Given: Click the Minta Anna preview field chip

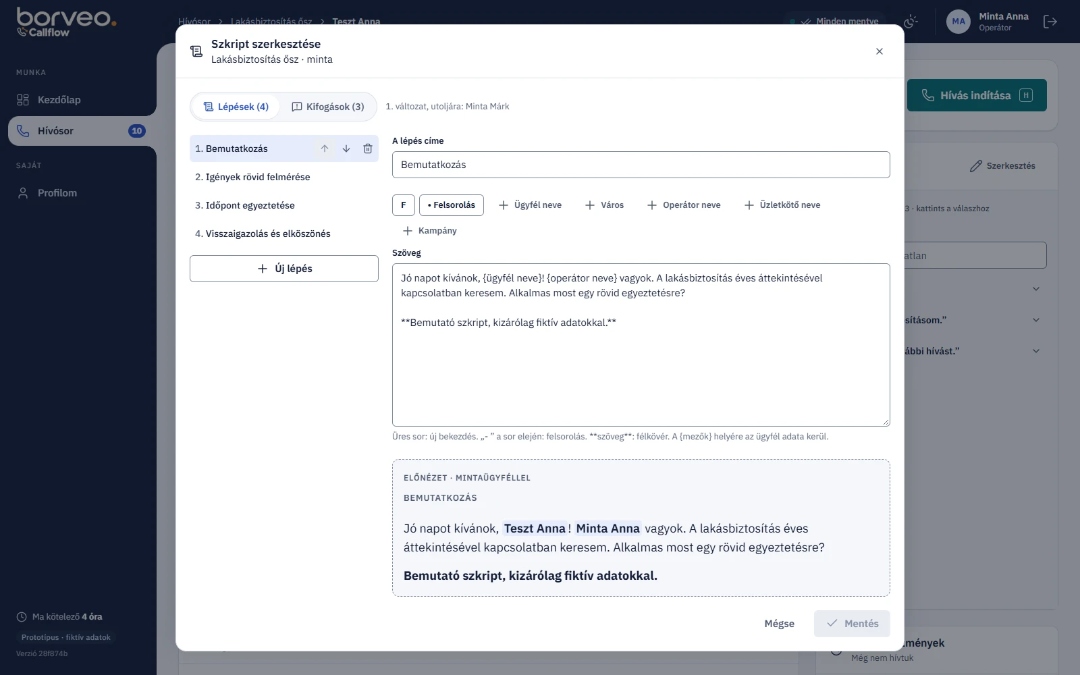Looking at the screenshot, I should point(607,529).
